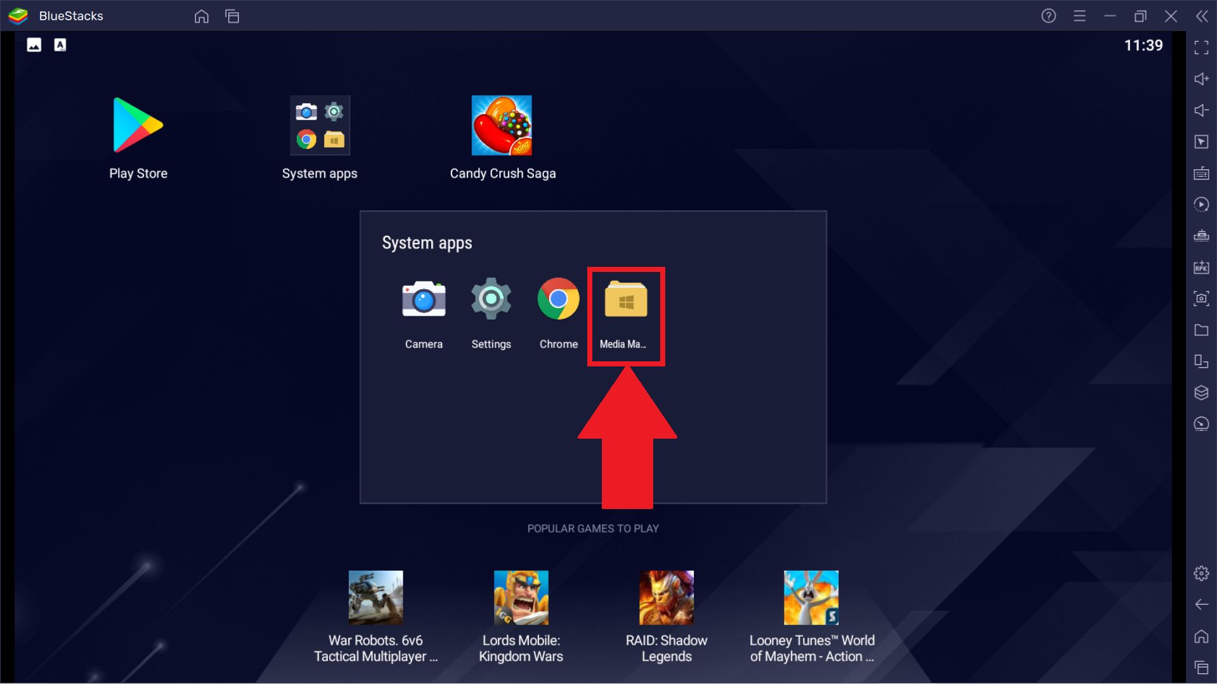Open Android Settings in System apps
Viewport: 1217px width, 684px height.
(x=491, y=299)
